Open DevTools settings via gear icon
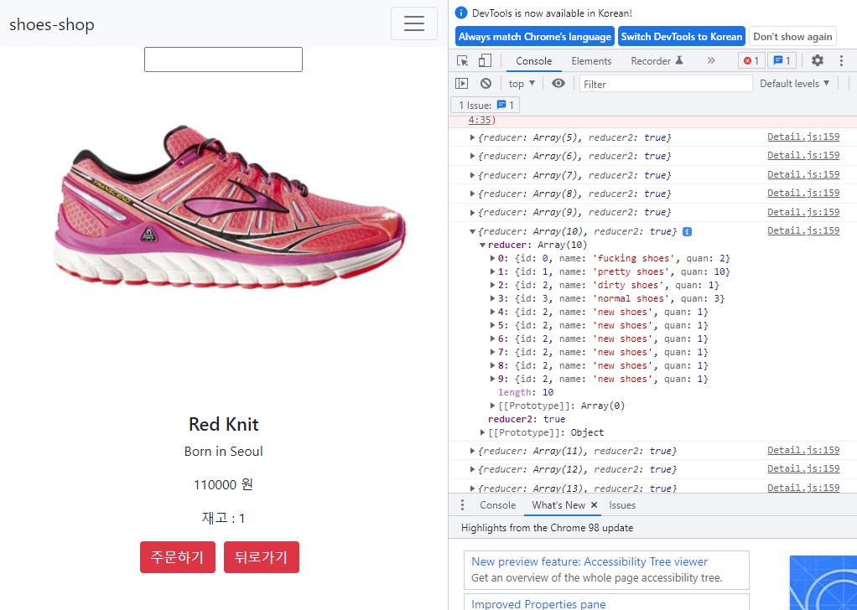 [x=816, y=60]
